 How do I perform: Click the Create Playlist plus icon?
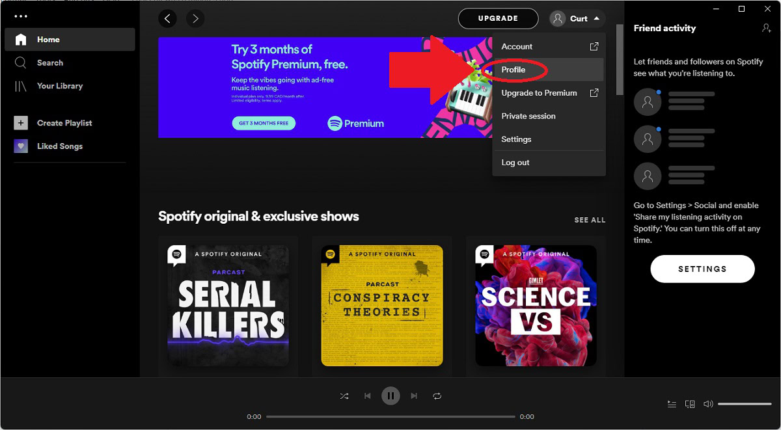coord(21,123)
